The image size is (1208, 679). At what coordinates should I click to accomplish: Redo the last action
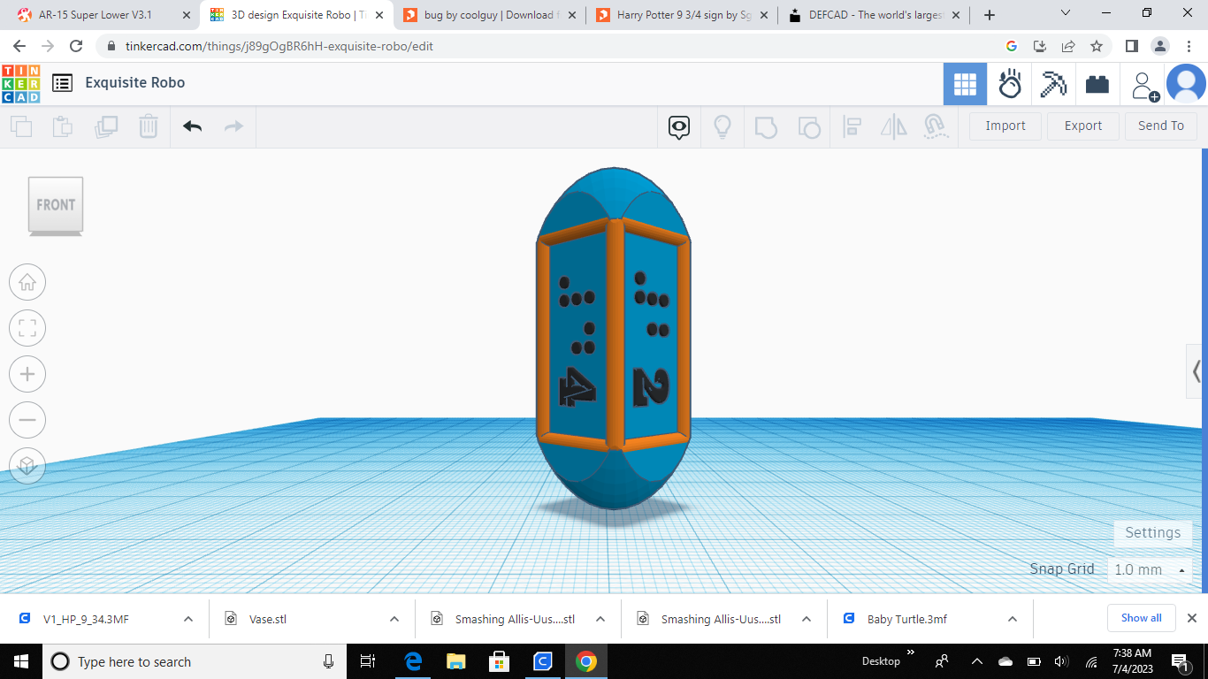233,126
